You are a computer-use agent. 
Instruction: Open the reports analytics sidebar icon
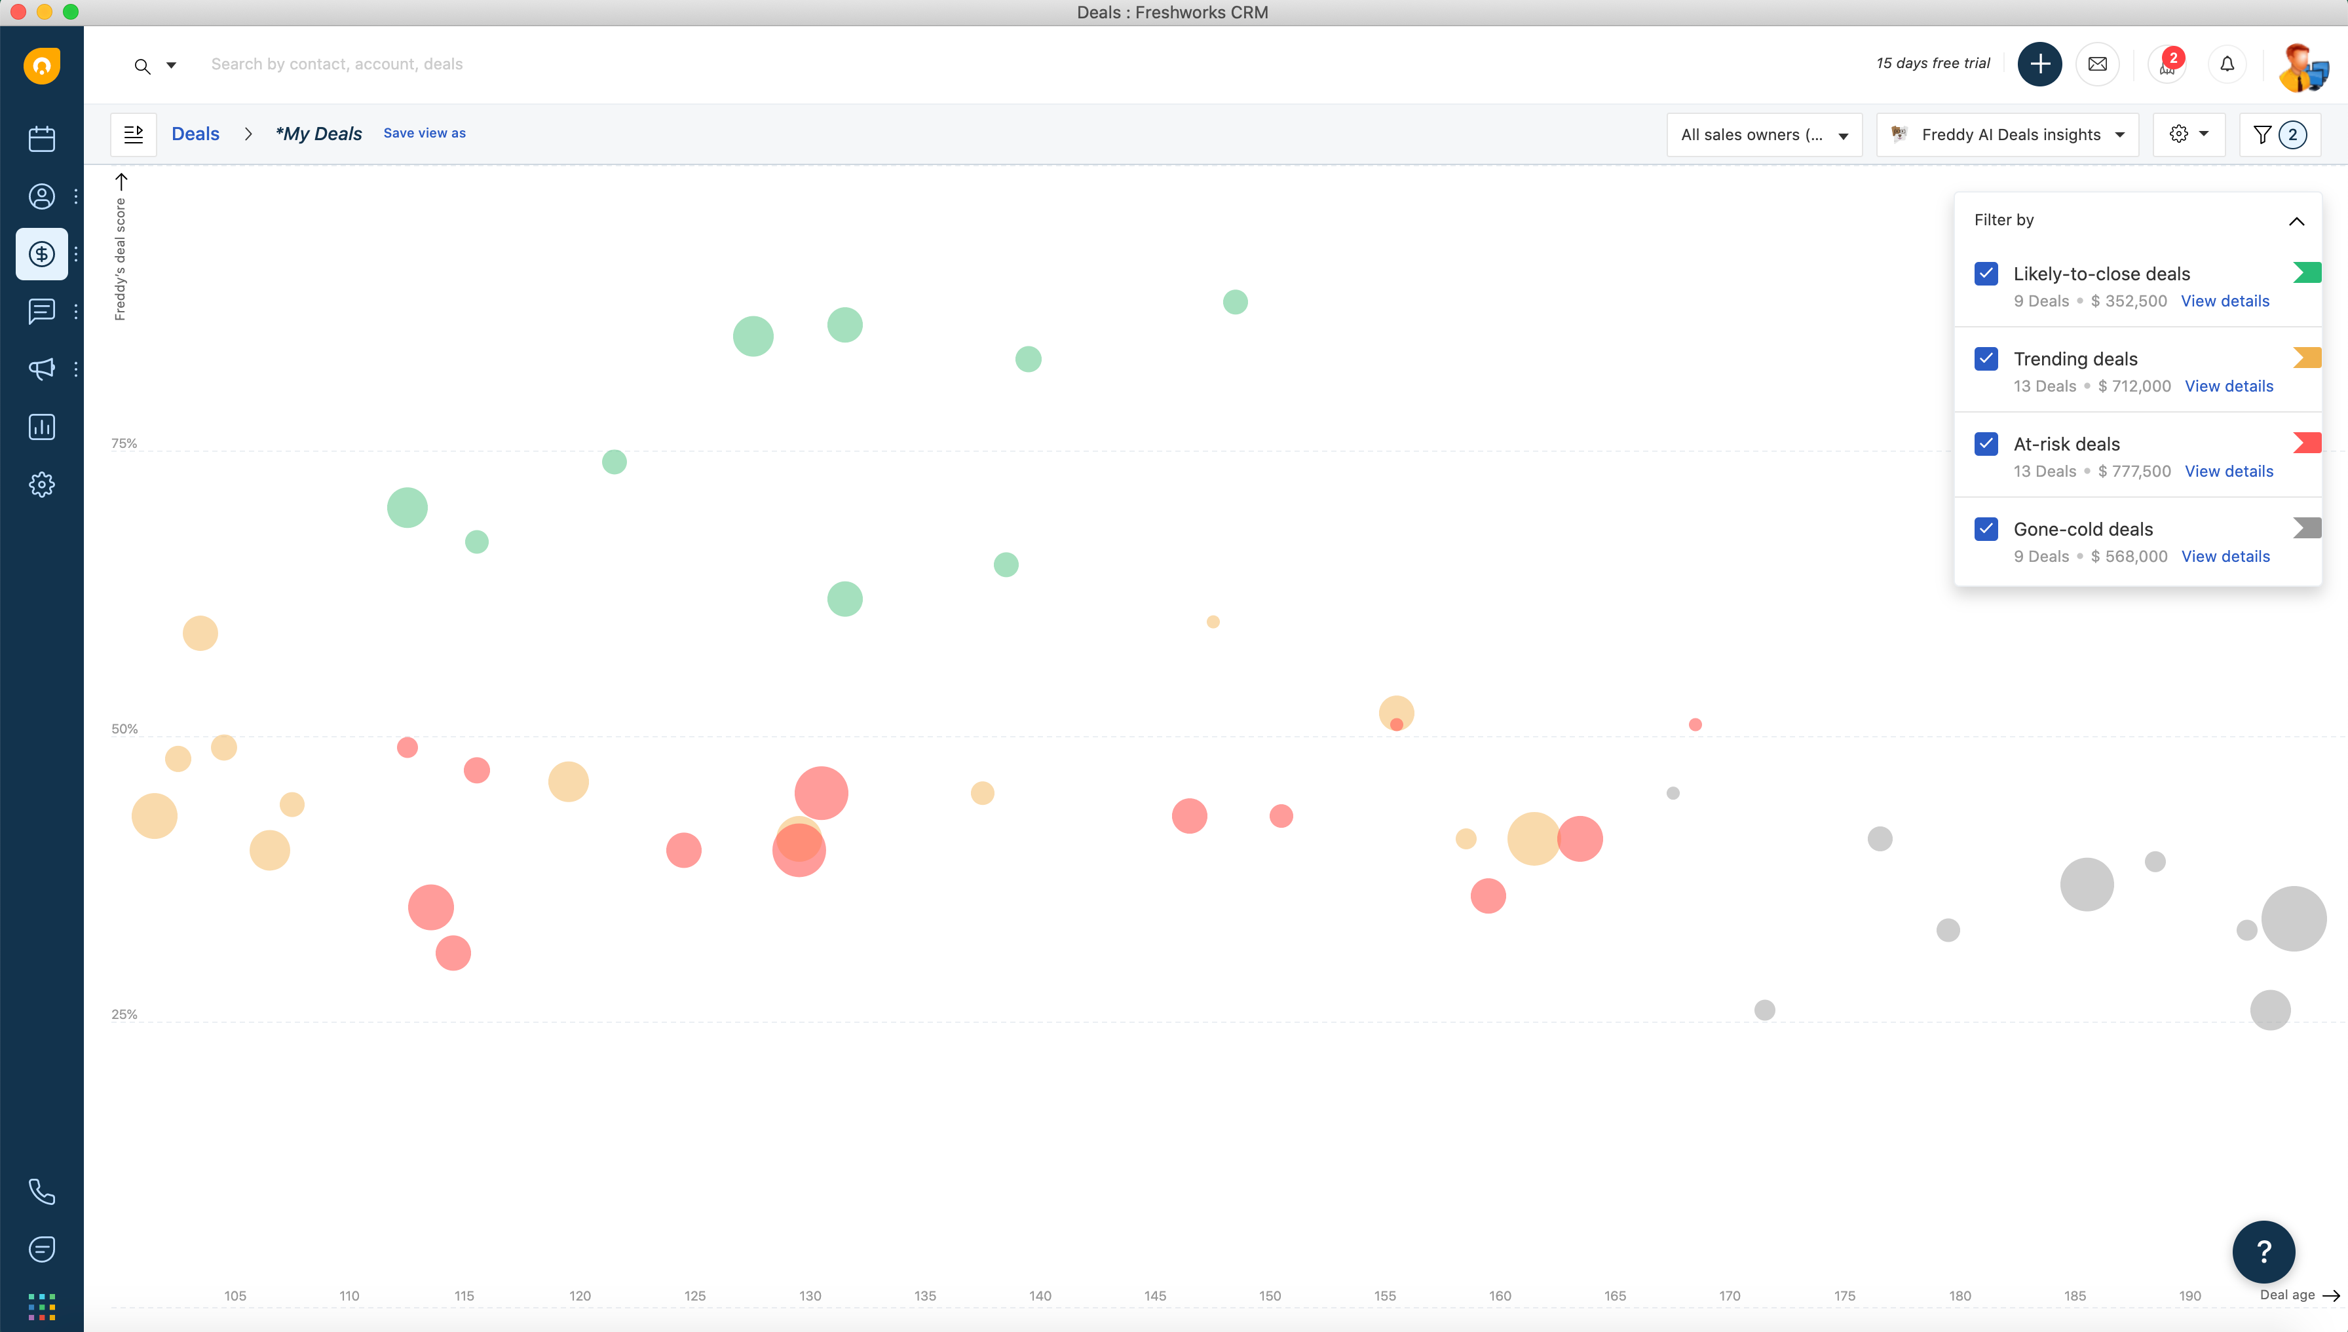[x=41, y=426]
